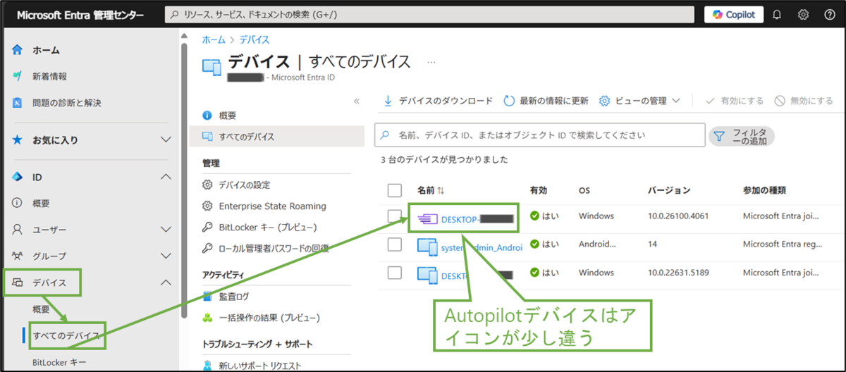Expand the お気に入り section chevron
This screenshot has width=846, height=372.
pos(166,139)
